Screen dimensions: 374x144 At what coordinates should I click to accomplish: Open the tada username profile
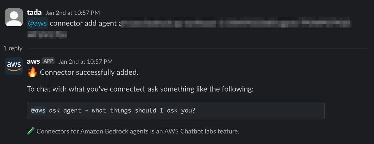pos(35,12)
